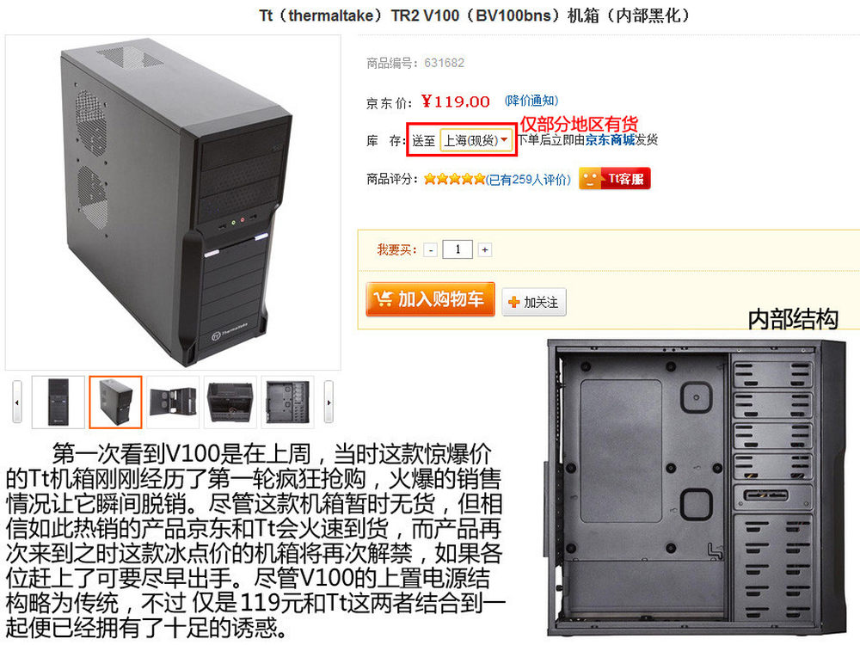Click the five-star rating icons

454,179
